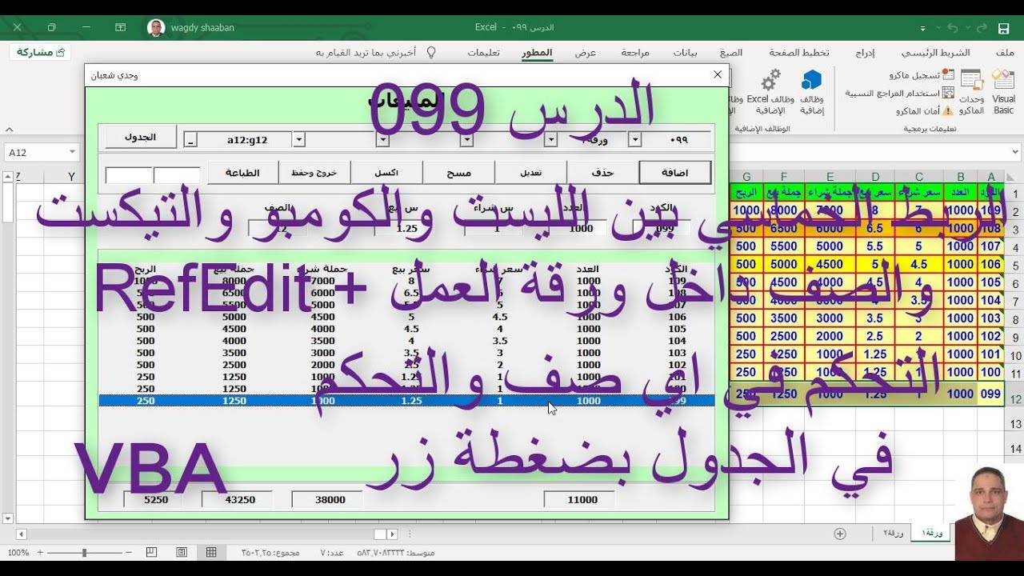
Task: Click cell A12 showing 099
Action: (990, 394)
